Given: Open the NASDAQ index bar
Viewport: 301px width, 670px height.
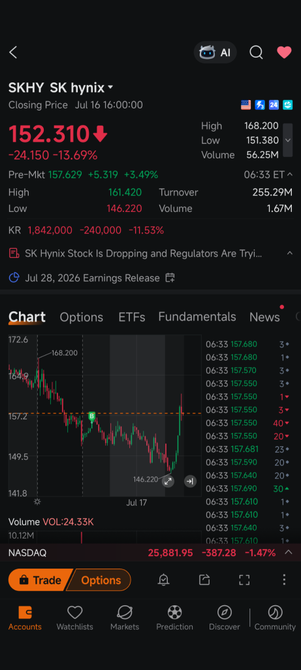Looking at the screenshot, I should 150,552.
